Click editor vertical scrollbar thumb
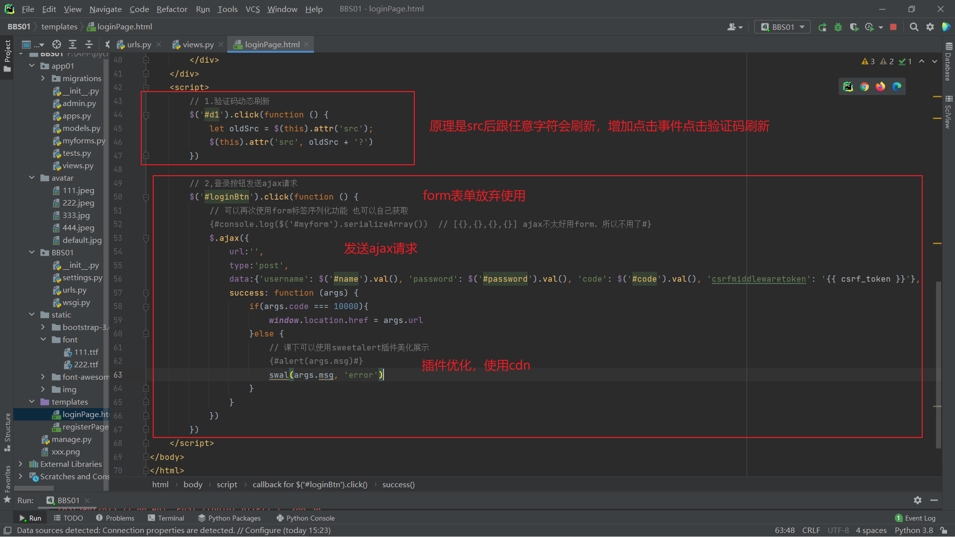This screenshot has width=955, height=537. (x=938, y=364)
